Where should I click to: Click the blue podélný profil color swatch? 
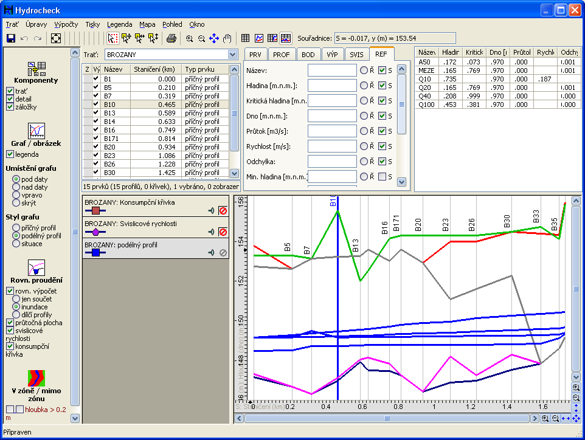pos(96,252)
